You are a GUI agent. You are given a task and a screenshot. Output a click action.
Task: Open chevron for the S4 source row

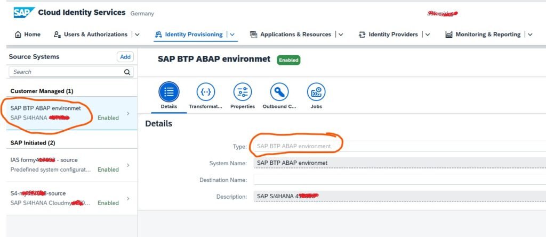coord(128,199)
